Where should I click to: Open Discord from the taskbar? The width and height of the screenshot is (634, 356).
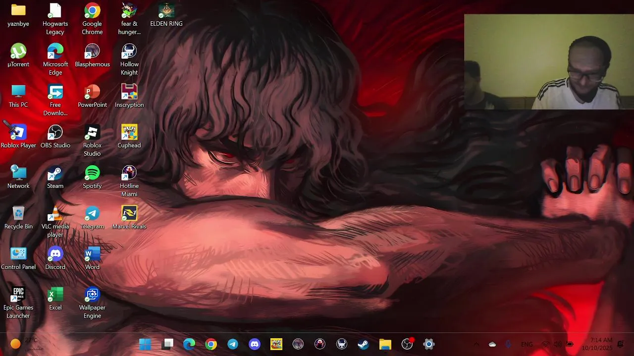[x=255, y=344]
